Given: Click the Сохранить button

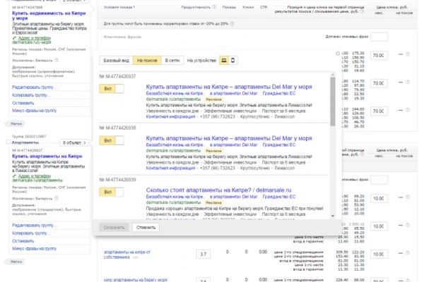Looking at the screenshot, I should point(114,228).
